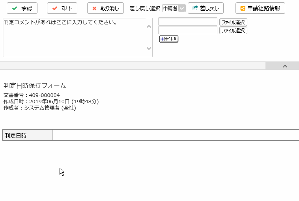Image resolution: width=299 pixels, height=201 pixels.
Task: Open the 差し戻し選択 dropdown showing 申請者
Action: tap(174, 8)
